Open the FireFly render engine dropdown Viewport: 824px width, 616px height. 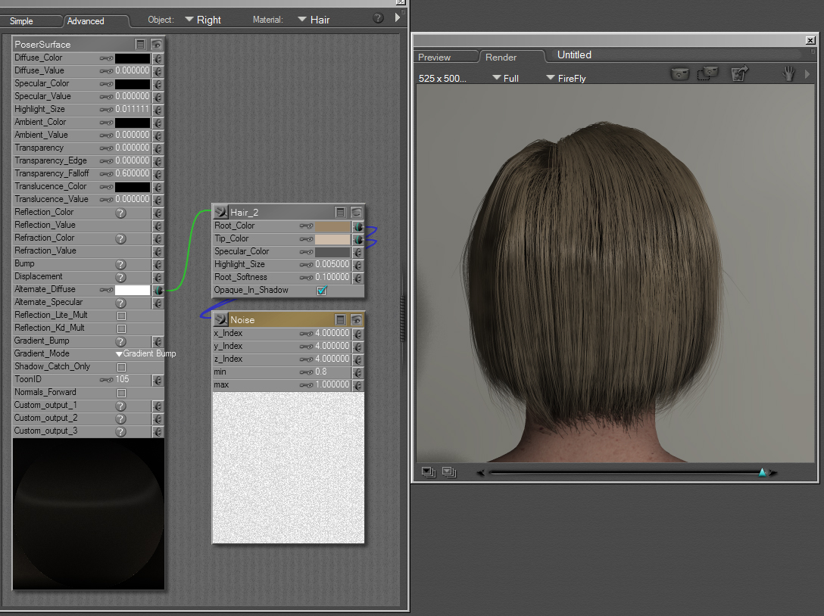tap(565, 78)
